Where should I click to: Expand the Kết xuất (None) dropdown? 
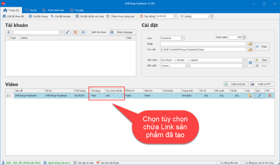(187, 66)
